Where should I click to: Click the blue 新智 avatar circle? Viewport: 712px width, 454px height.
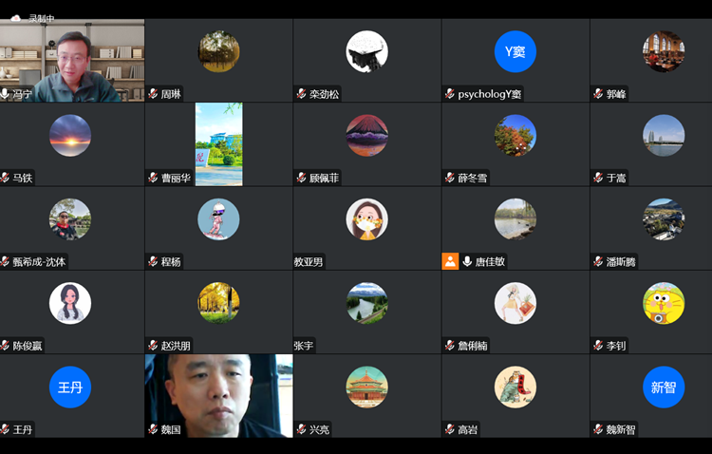(663, 387)
